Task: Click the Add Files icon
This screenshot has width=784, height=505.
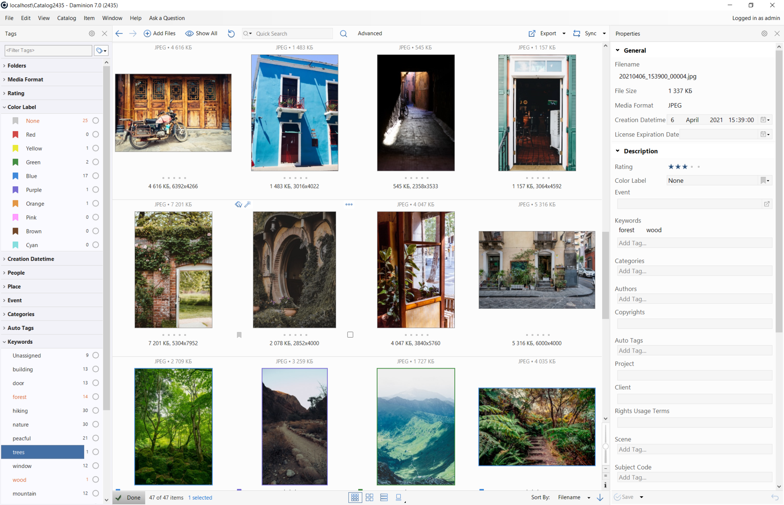Action: coord(147,33)
